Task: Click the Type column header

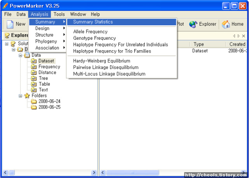Action: pos(208,44)
